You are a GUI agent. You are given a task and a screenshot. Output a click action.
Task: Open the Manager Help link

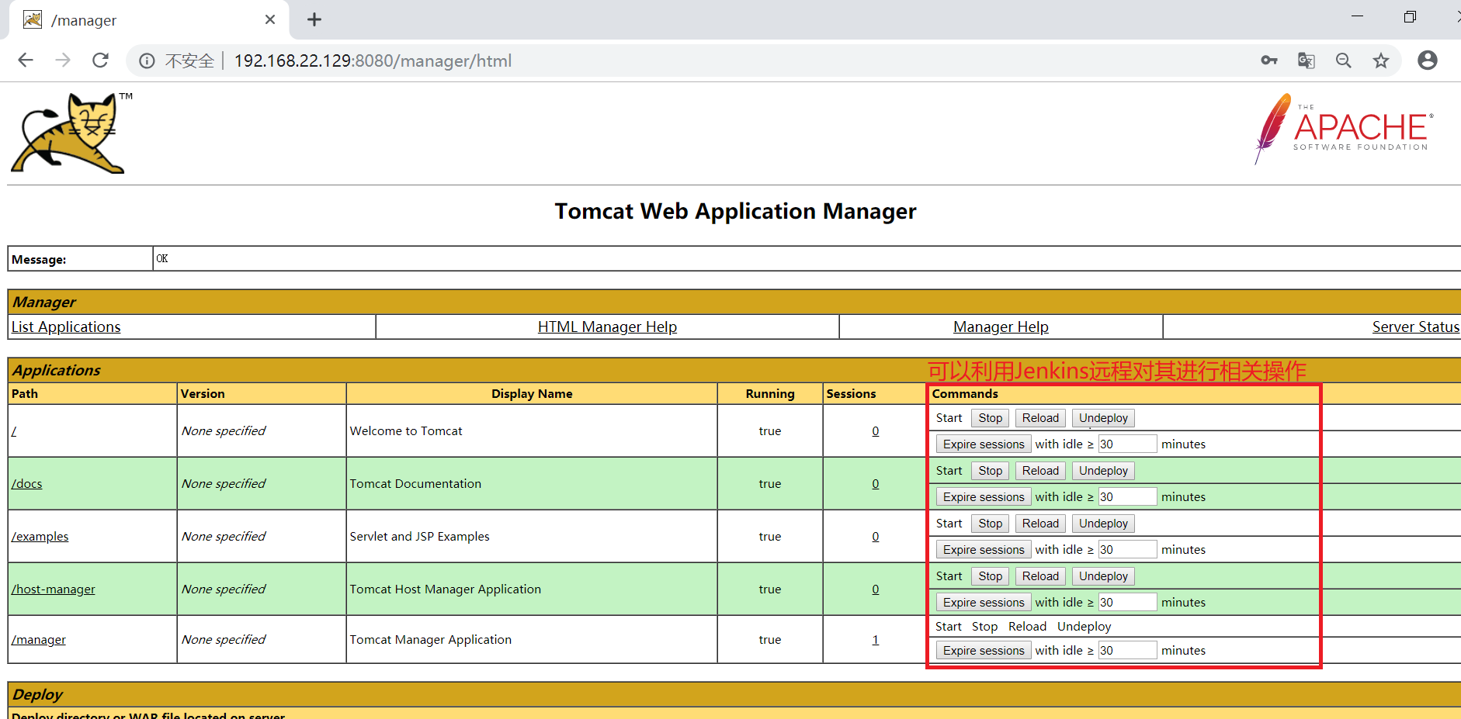[x=1001, y=327]
